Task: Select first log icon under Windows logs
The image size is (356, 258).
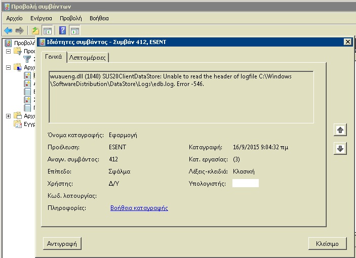Action: [x=27, y=75]
